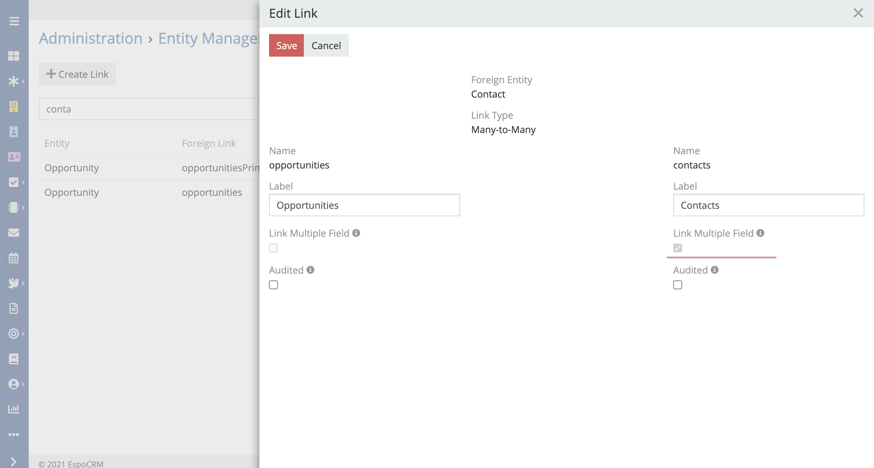Expand the tasks checkmark submenu arrow
The image size is (874, 468).
pyautogui.click(x=24, y=182)
